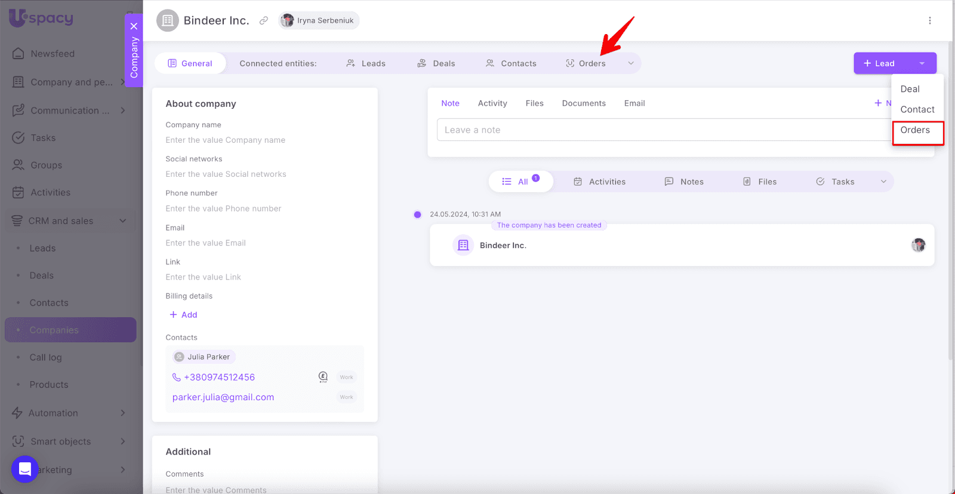Choose Deal in the dropdown menu
Image resolution: width=955 pixels, height=494 pixels.
[910, 89]
